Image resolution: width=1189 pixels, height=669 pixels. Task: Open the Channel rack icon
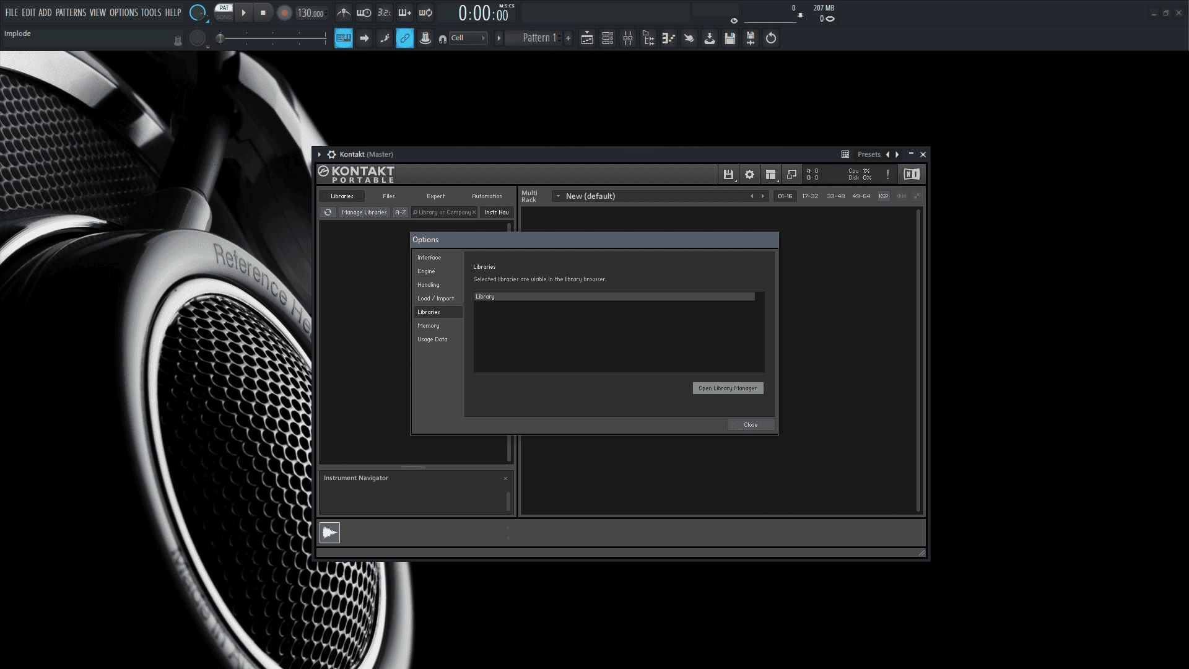(x=608, y=38)
